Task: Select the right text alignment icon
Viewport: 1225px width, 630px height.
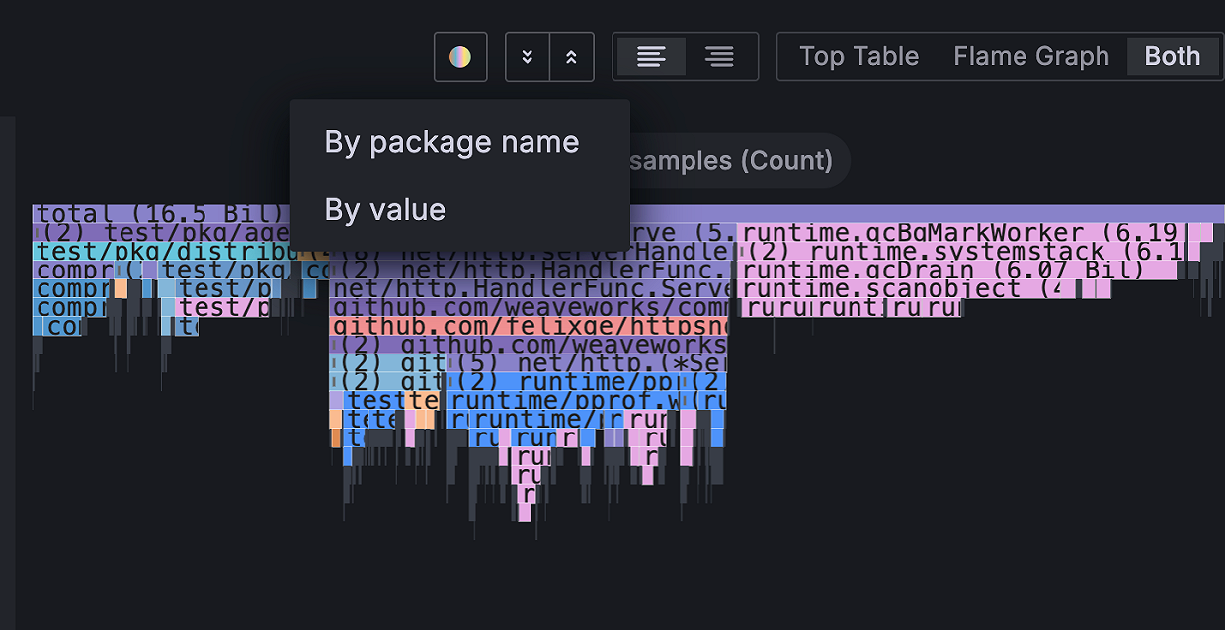Action: 719,56
